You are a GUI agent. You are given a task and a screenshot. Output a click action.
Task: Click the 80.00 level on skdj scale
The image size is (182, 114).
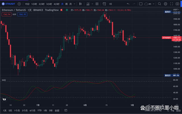pyautogui.click(x=175, y=80)
